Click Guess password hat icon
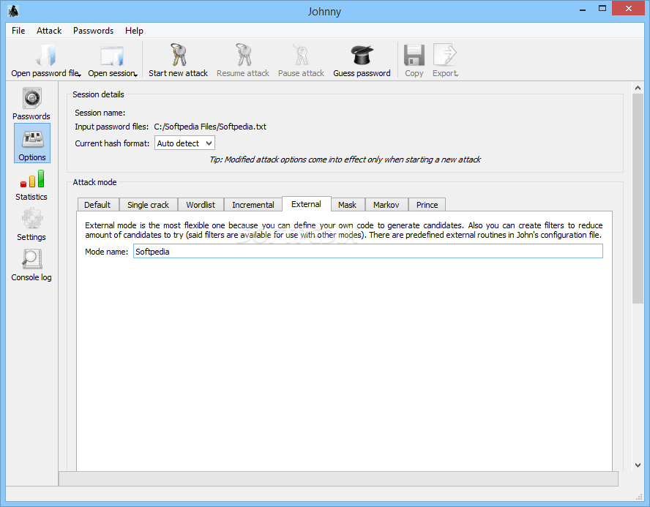 tap(362, 55)
